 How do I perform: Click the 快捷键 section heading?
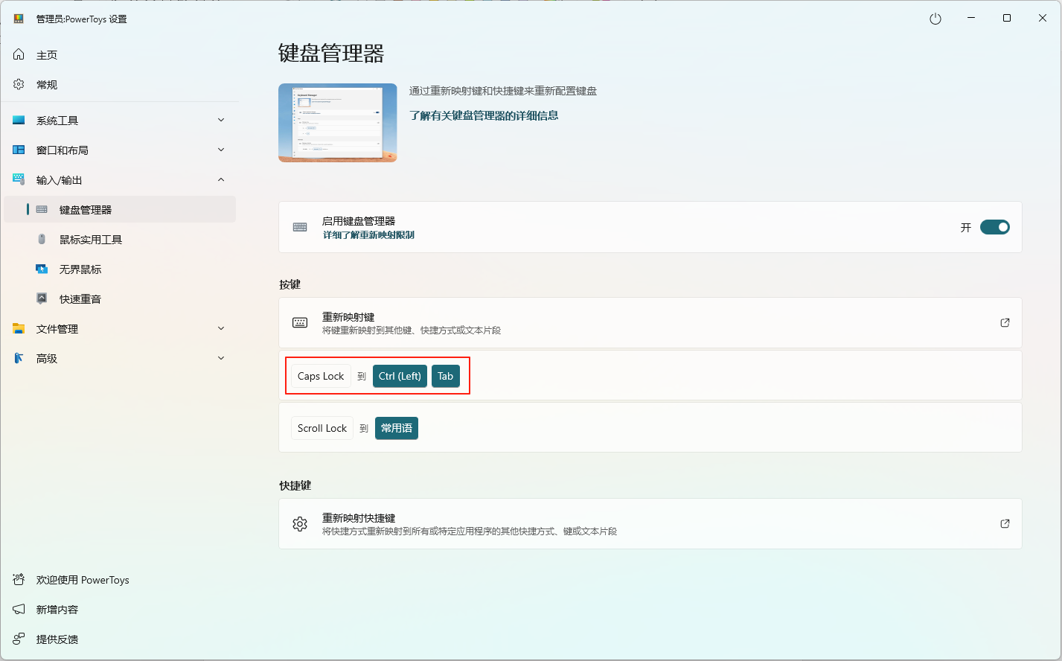coord(295,485)
